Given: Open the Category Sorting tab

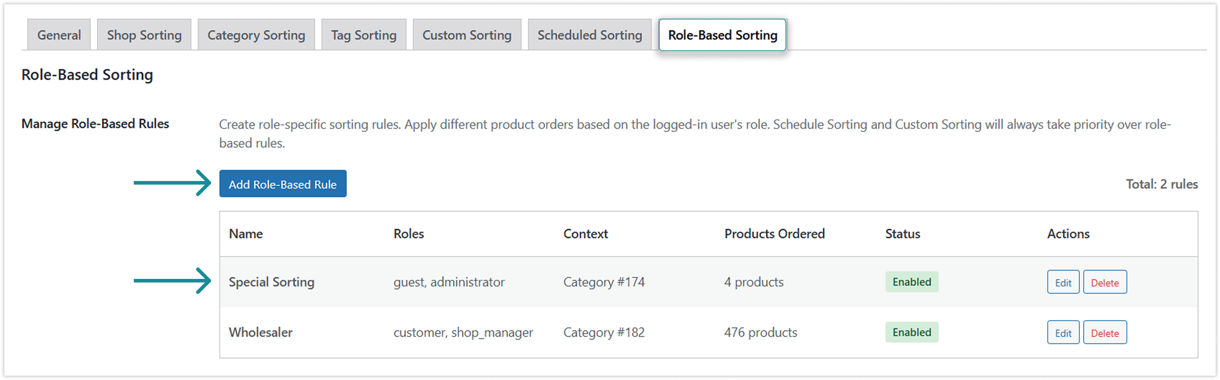Looking at the screenshot, I should click(256, 35).
